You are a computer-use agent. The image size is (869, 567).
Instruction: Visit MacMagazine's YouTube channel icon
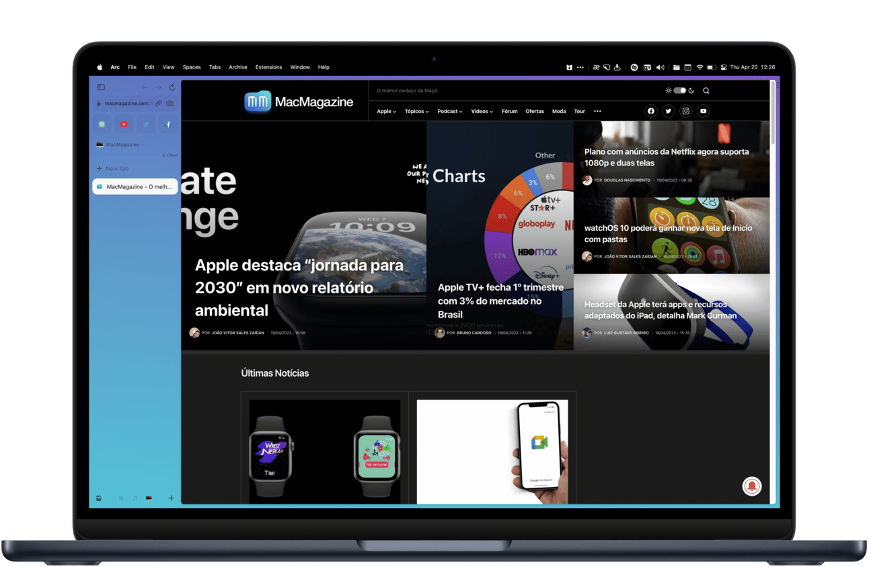point(703,111)
